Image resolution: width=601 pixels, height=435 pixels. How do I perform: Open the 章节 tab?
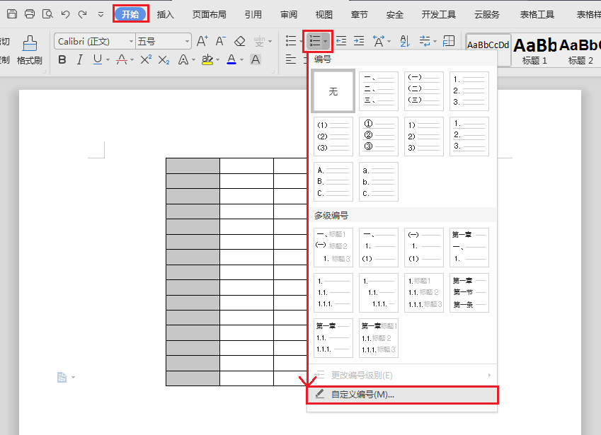359,15
